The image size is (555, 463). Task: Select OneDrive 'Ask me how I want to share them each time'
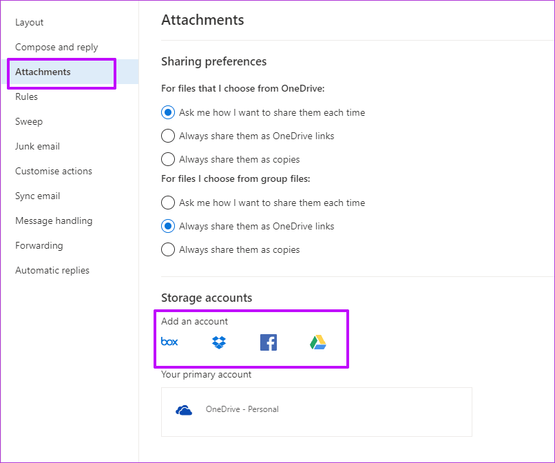168,113
